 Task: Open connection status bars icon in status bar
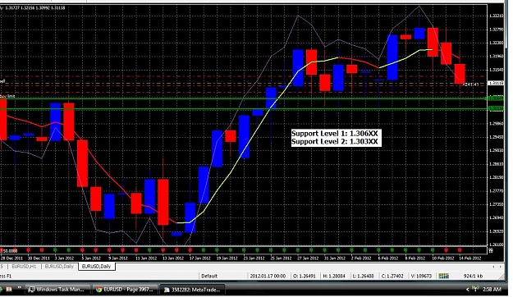[x=443, y=276]
